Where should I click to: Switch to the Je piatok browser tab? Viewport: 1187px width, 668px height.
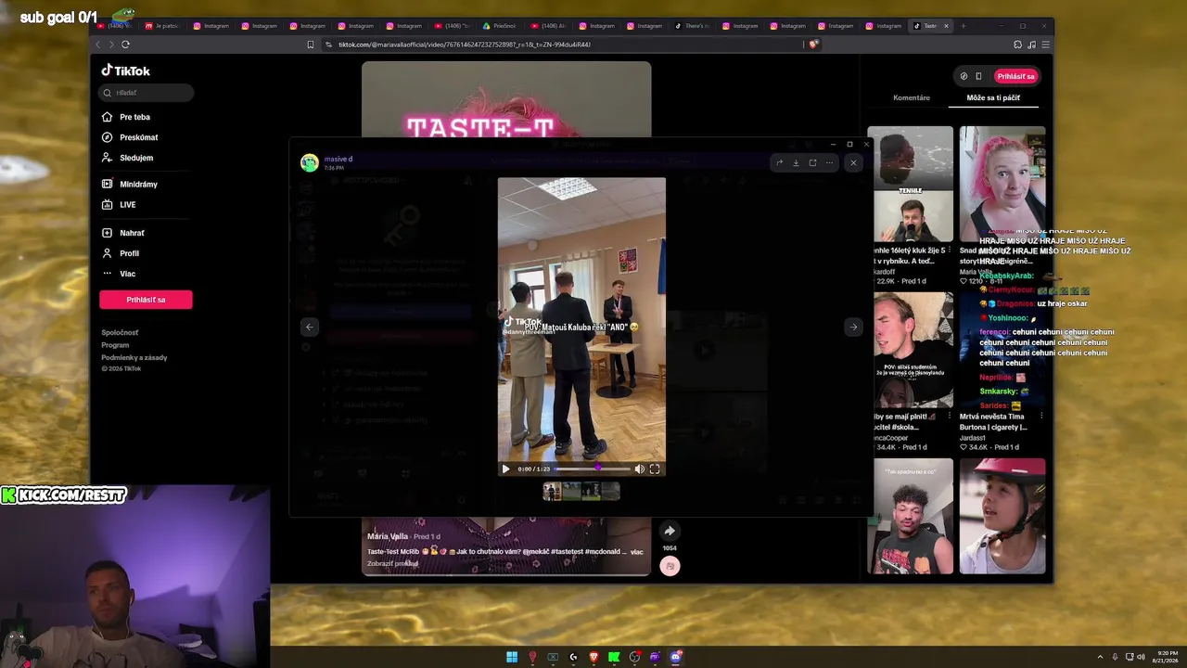click(162, 26)
